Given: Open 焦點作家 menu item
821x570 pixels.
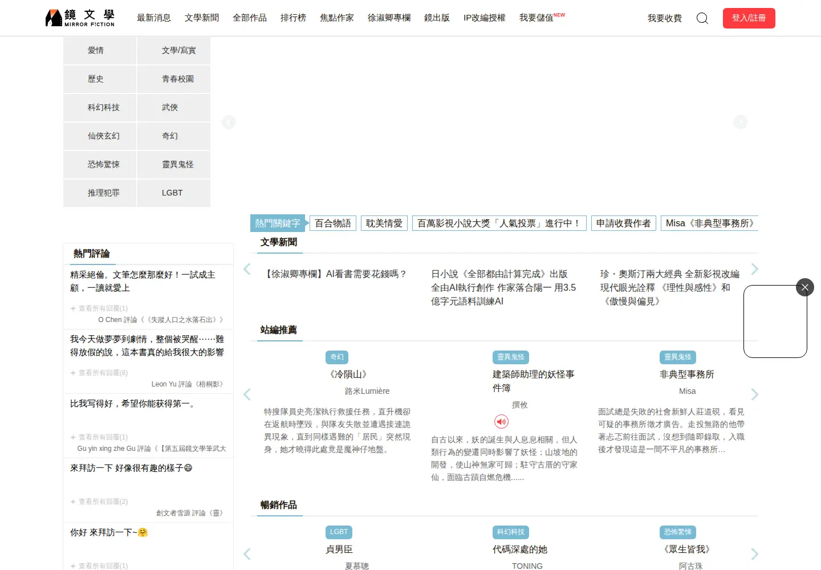Looking at the screenshot, I should tap(337, 18).
